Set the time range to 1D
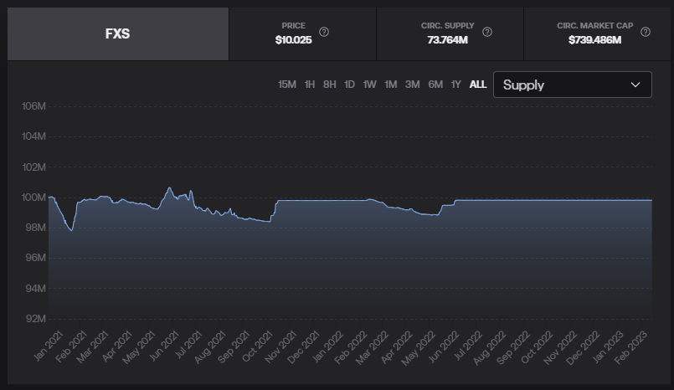 [349, 85]
